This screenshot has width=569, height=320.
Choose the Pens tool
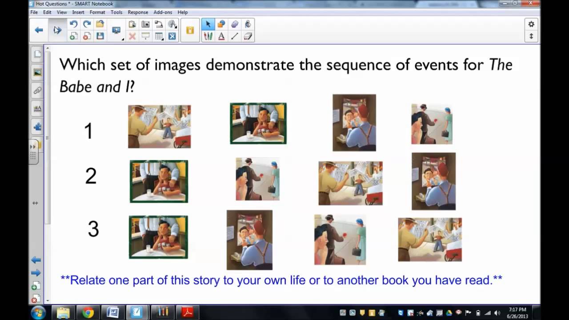(x=208, y=36)
